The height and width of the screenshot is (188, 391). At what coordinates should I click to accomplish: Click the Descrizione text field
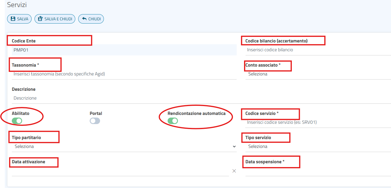coord(201,98)
